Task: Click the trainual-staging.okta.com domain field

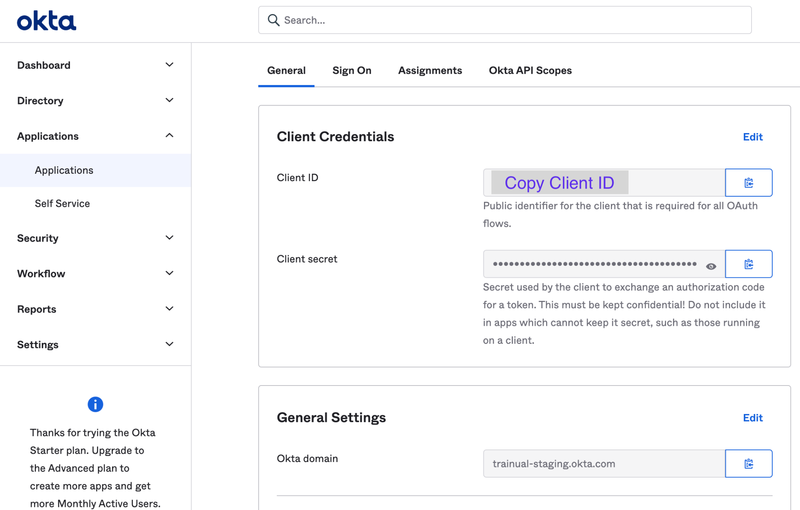Action: pyautogui.click(x=604, y=464)
